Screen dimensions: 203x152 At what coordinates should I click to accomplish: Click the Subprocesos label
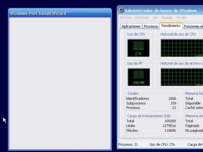136,103
